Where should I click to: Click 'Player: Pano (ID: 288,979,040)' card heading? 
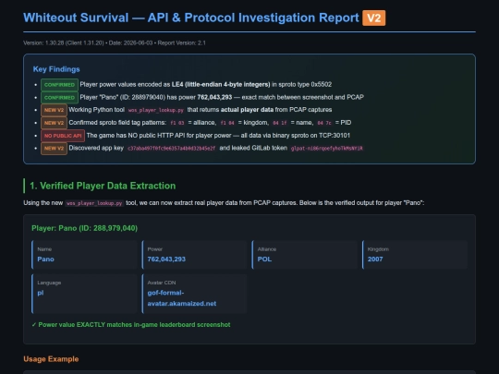tap(85, 228)
